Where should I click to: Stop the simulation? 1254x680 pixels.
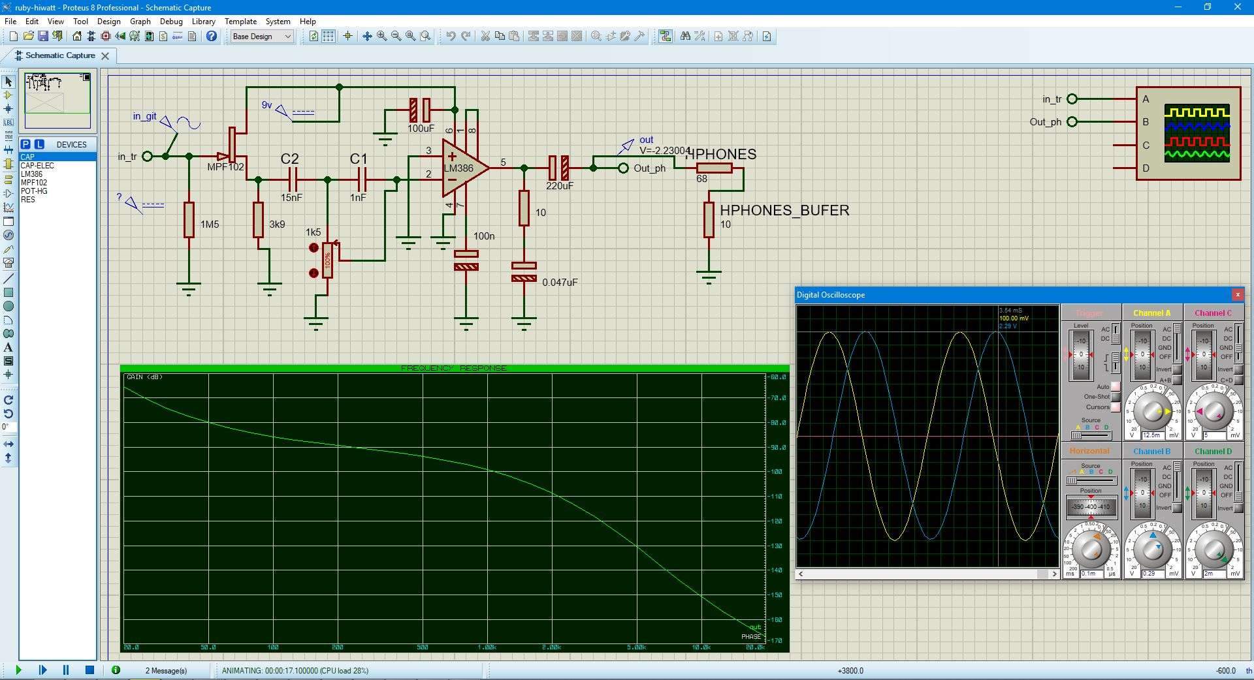[90, 670]
